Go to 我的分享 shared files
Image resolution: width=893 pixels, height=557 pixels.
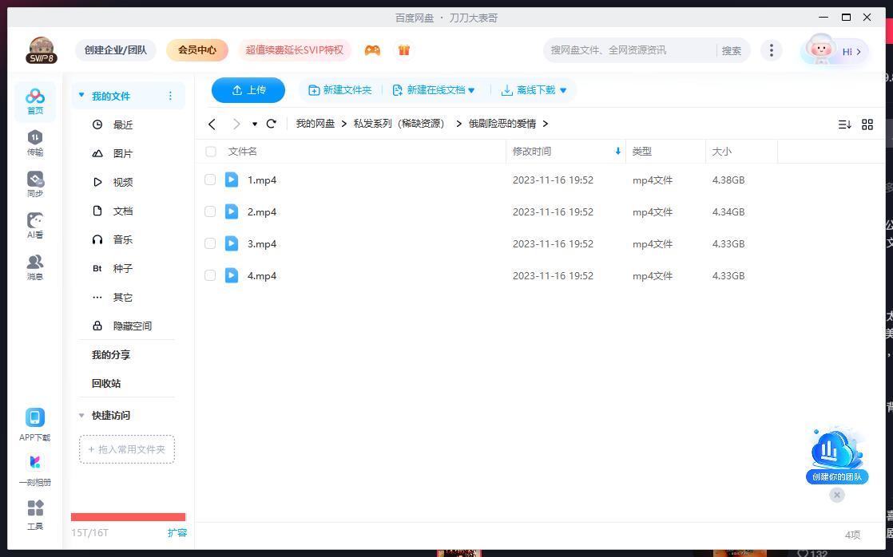tap(110, 354)
